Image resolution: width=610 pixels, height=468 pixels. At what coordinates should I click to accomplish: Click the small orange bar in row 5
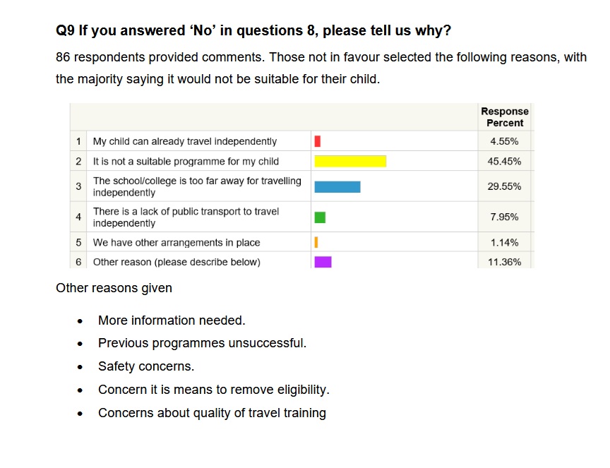(316, 242)
